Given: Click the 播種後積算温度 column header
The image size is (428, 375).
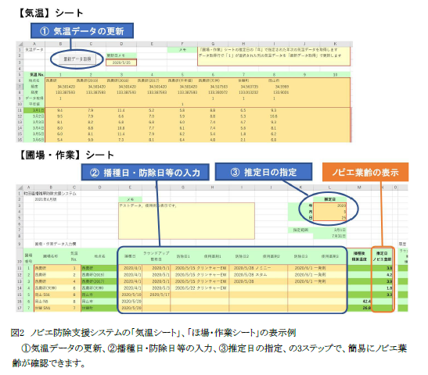Looking at the screenshot, I should pyautogui.click(x=359, y=256).
